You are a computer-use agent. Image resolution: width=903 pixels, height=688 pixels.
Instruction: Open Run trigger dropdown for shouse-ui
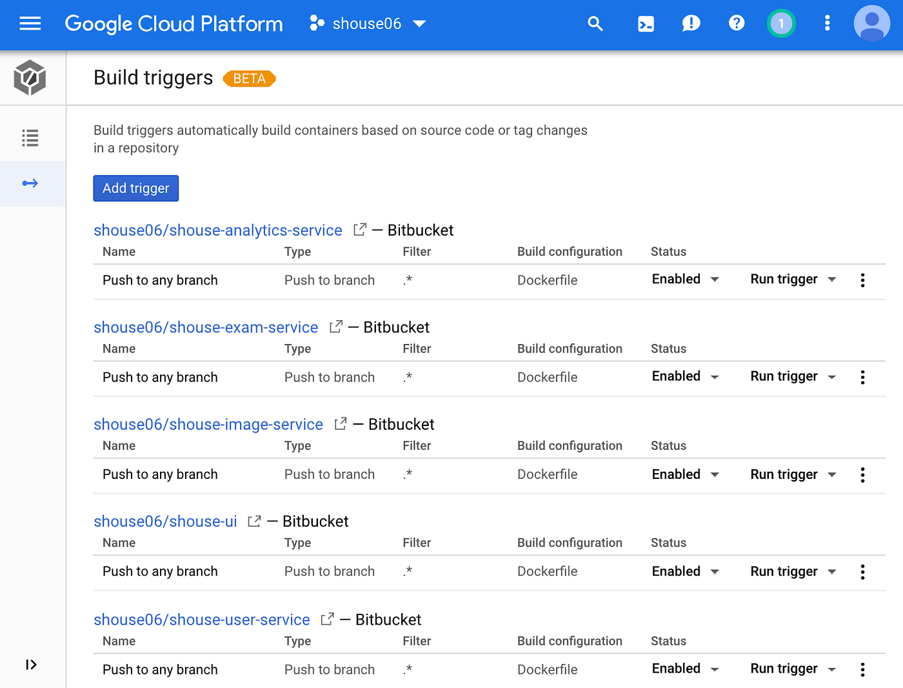coord(793,571)
